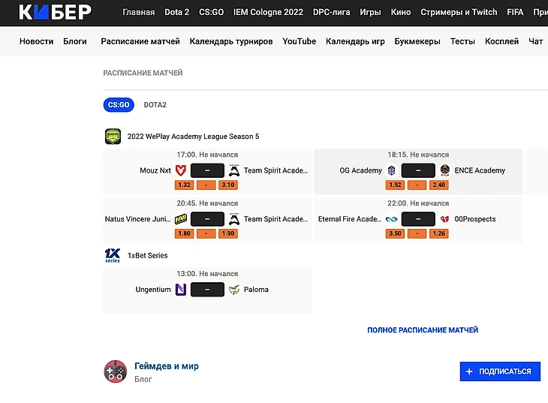The image size is (548, 403).
Task: Click the Paloma team logo
Action: pyautogui.click(x=234, y=290)
